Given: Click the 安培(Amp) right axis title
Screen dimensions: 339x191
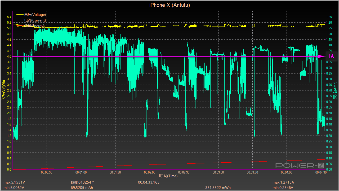Looking at the screenshot, I should coord(335,90).
